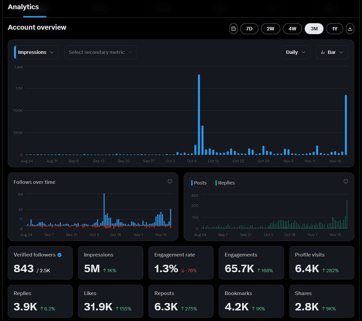
Task: Select the 2W time range
Action: pyautogui.click(x=270, y=29)
